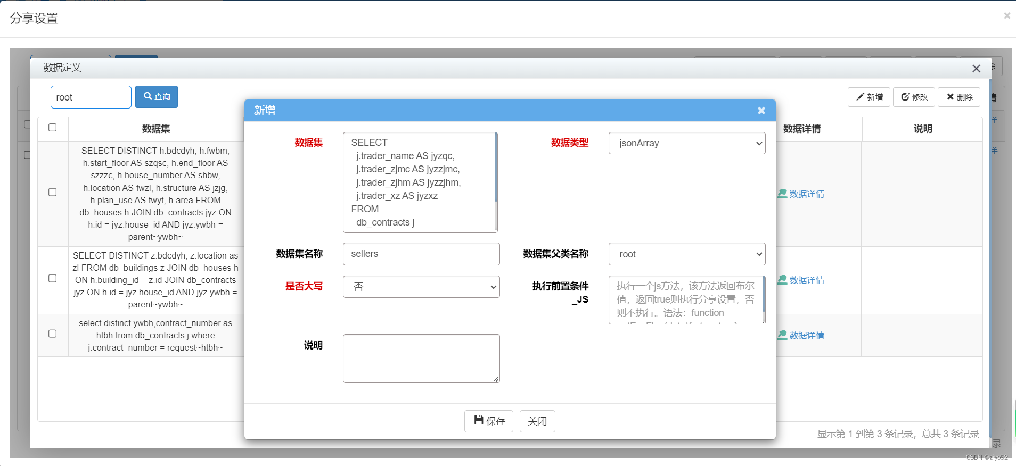Click the 说明 textarea resize handle
Viewport: 1016px width, 466px height.
[x=496, y=379]
